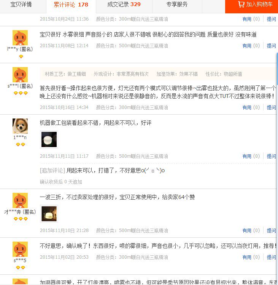
Task: Select the 专享服务 tab
Action: pyautogui.click(x=177, y=4)
